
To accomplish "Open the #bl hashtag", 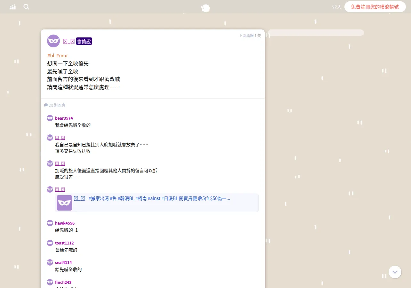I will [x=51, y=56].
